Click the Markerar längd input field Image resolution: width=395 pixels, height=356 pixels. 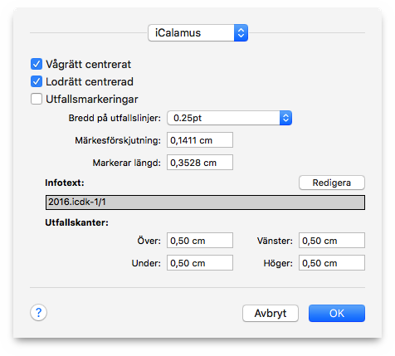[x=200, y=163]
